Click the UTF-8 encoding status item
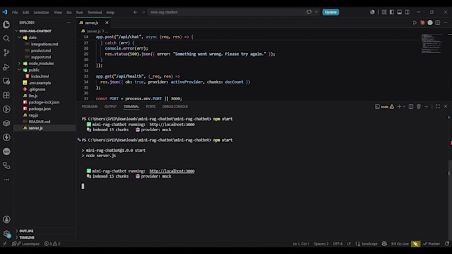 pyautogui.click(x=338, y=243)
